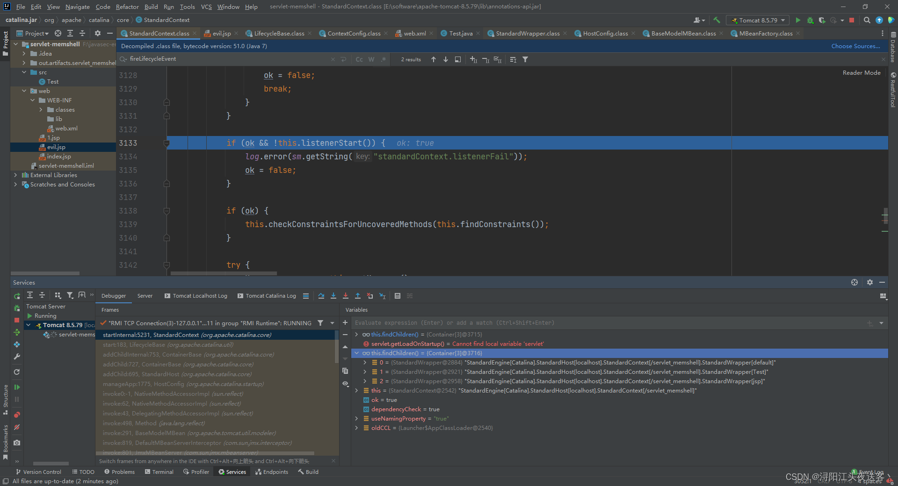Click Evaluate expression input field
Image resolution: width=898 pixels, height=486 pixels.
(x=608, y=323)
